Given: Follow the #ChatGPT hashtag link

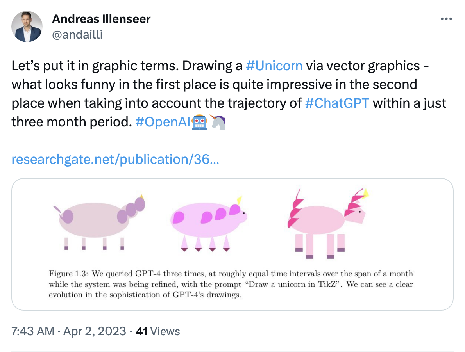Looking at the screenshot, I should coord(336,103).
